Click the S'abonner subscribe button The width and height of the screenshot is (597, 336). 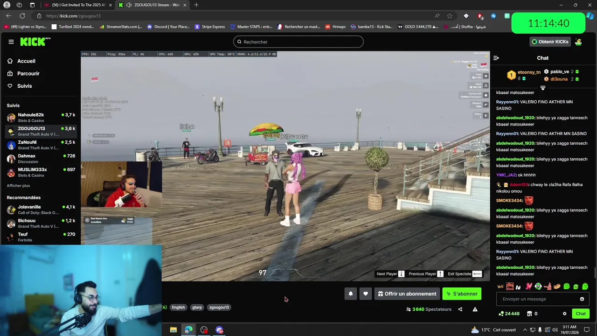(x=462, y=294)
